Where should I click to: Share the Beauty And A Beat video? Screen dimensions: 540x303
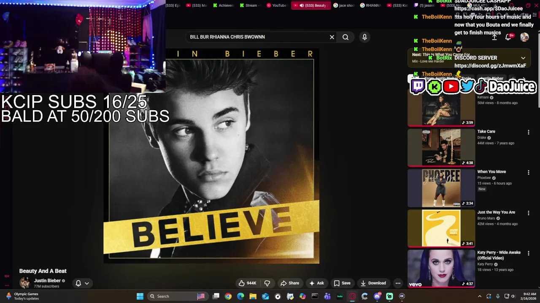[290, 283]
